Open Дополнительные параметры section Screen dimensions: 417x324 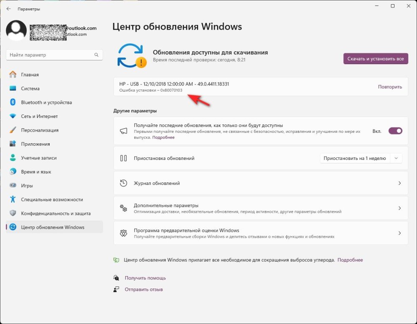click(x=260, y=208)
